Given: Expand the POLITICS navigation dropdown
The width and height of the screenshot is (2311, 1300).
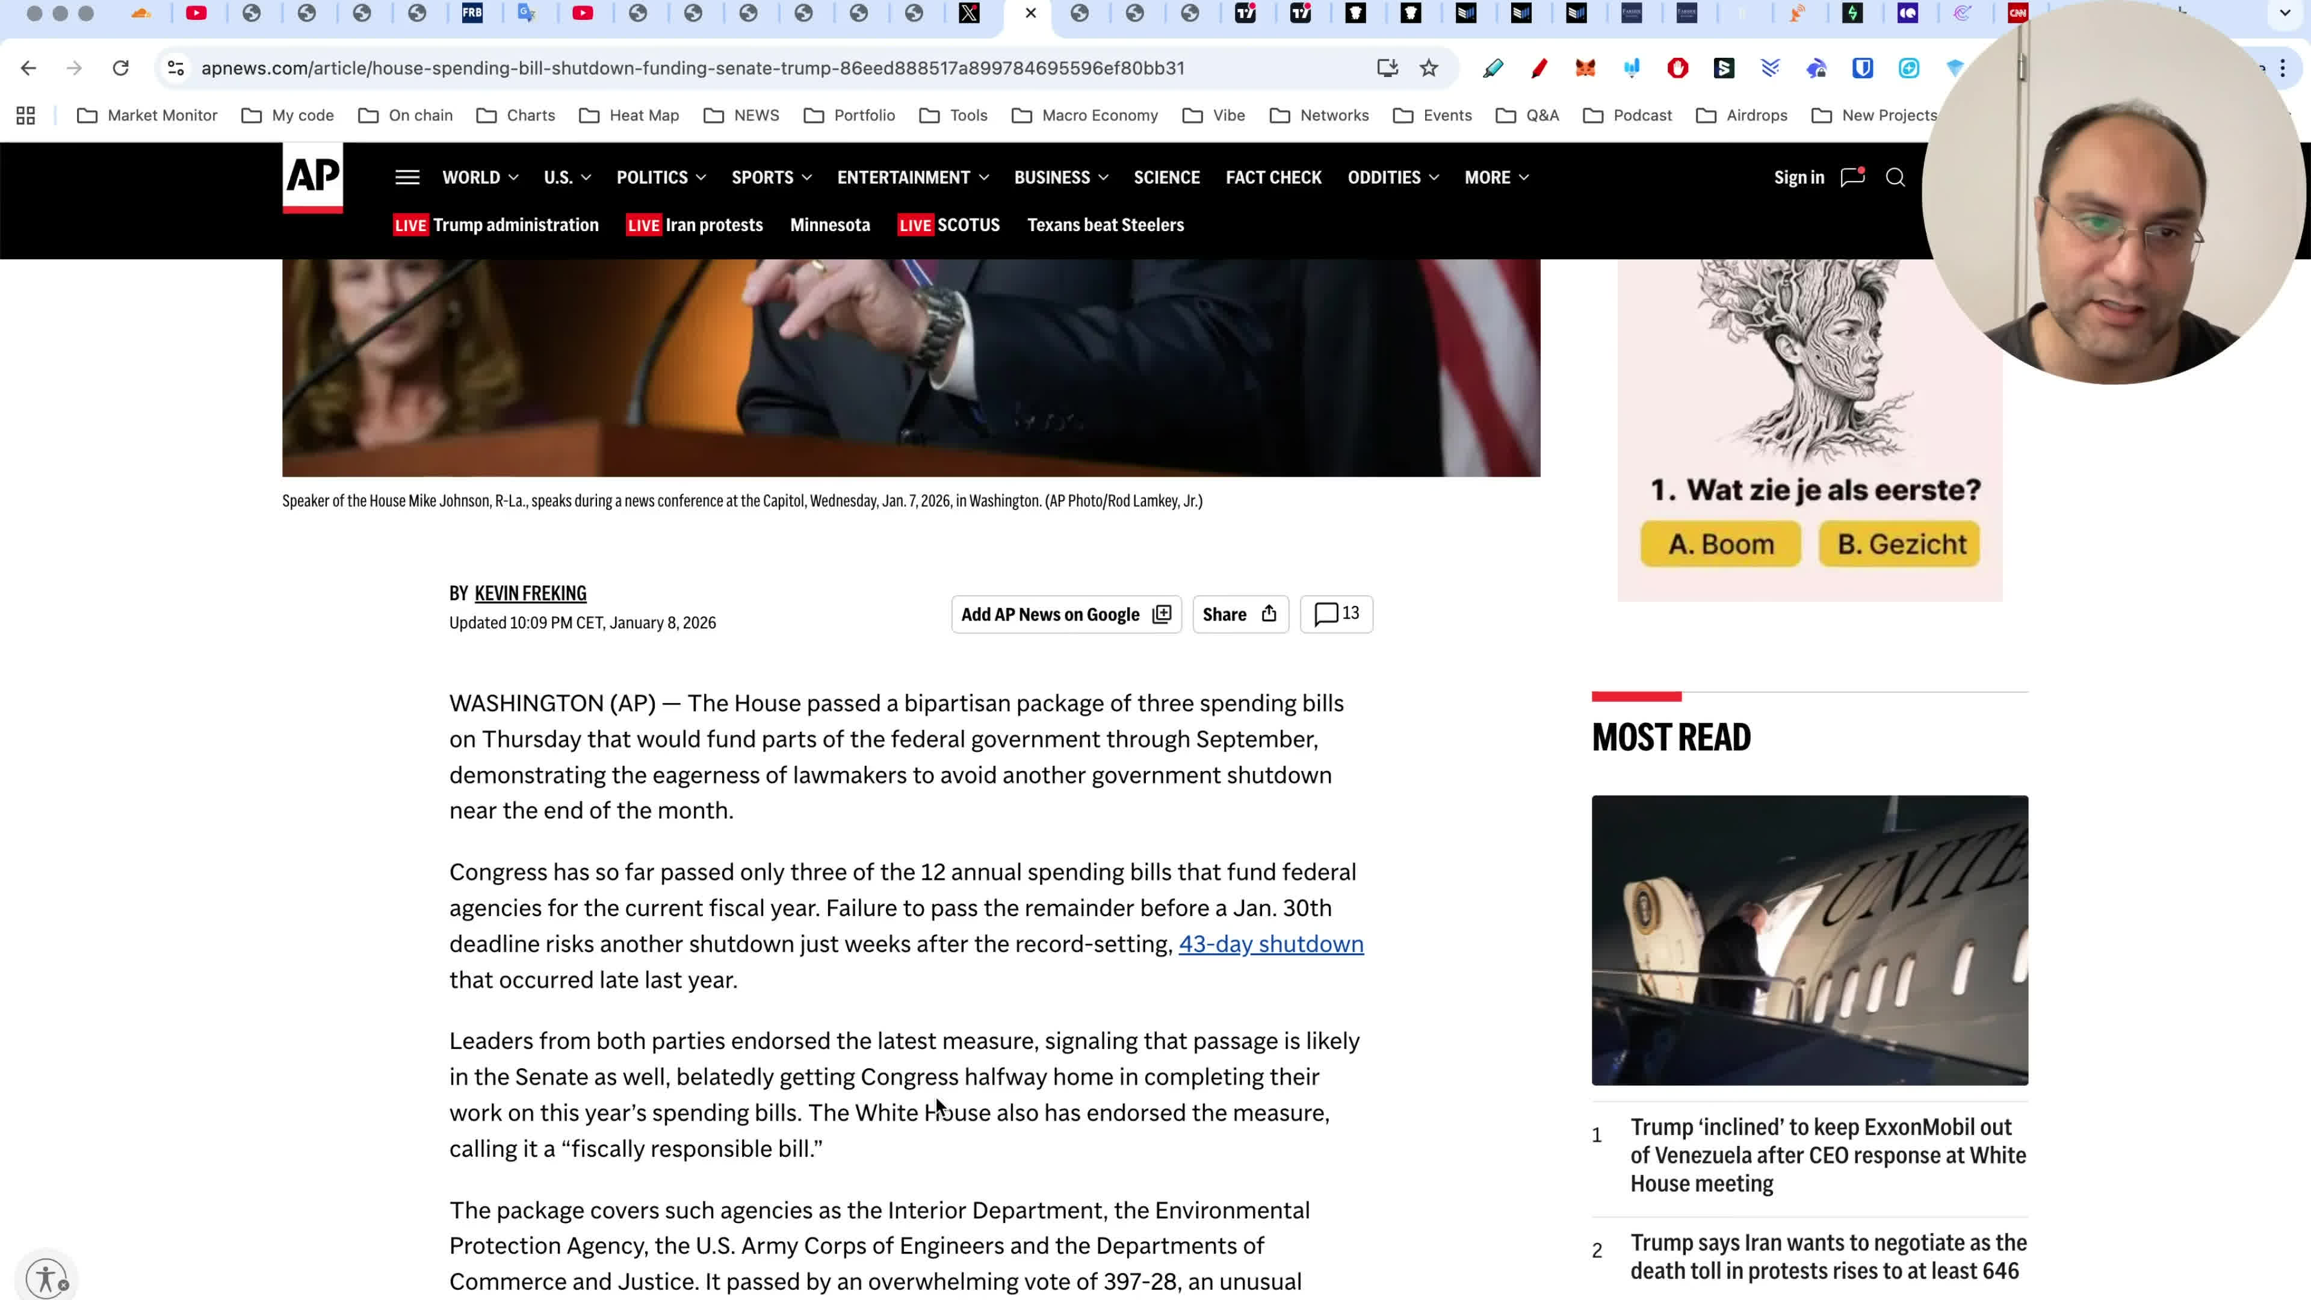Looking at the screenshot, I should pos(661,178).
